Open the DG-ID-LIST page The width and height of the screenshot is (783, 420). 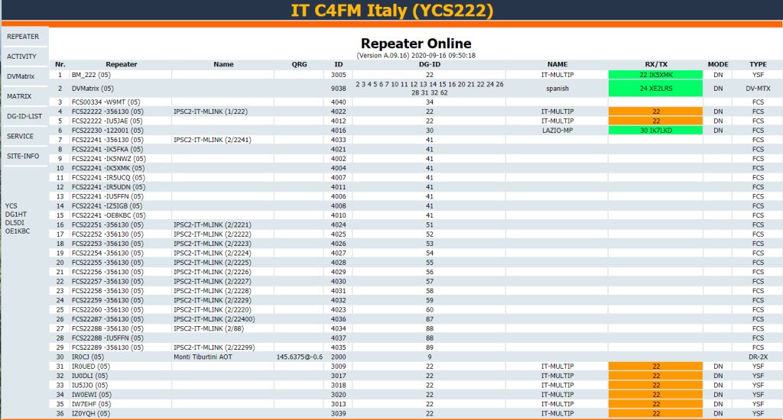(x=24, y=116)
